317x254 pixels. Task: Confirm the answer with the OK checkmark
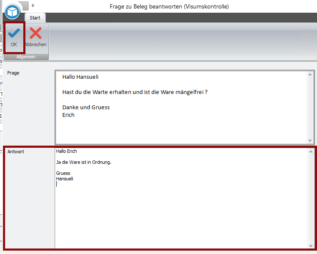(14, 38)
